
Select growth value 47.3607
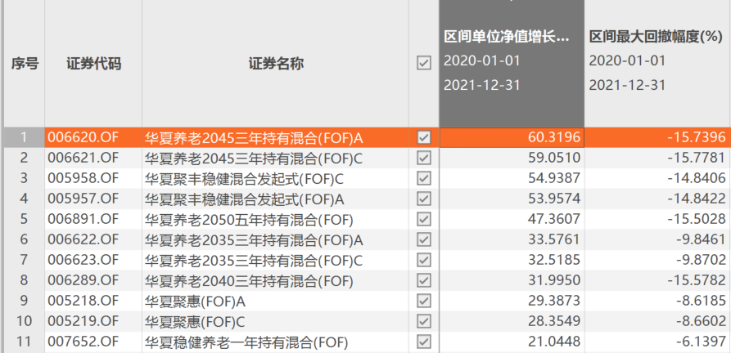click(x=554, y=219)
